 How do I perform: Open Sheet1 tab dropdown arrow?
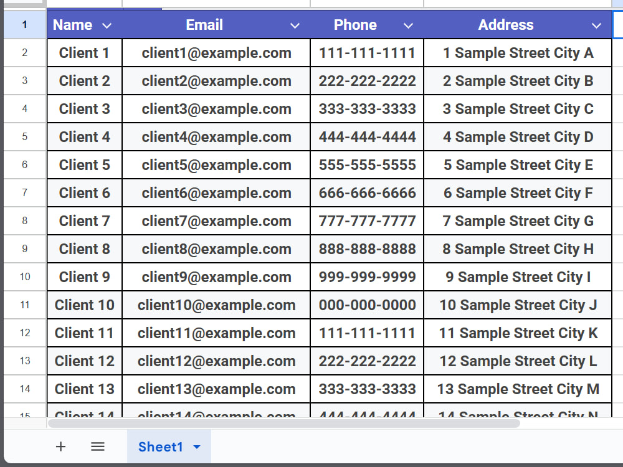197,447
